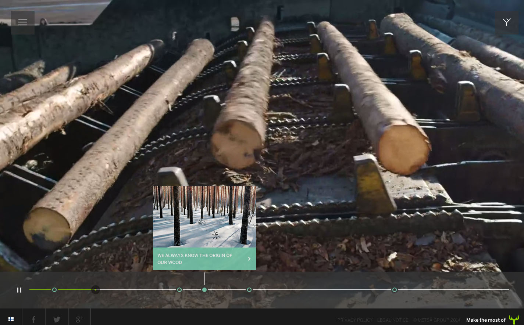Jump to the first timeline marker
The image size is (524, 325).
[x=54, y=290]
